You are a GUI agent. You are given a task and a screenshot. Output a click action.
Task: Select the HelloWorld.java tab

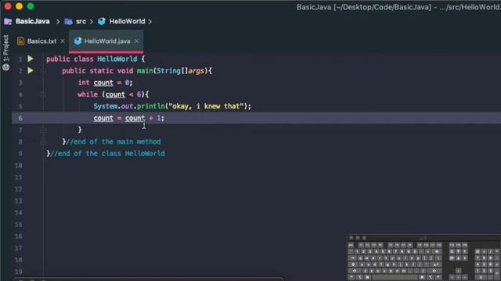pos(106,41)
